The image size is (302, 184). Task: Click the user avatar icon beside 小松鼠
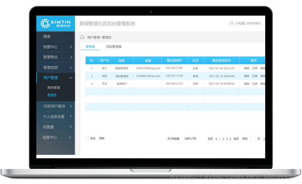[231, 23]
